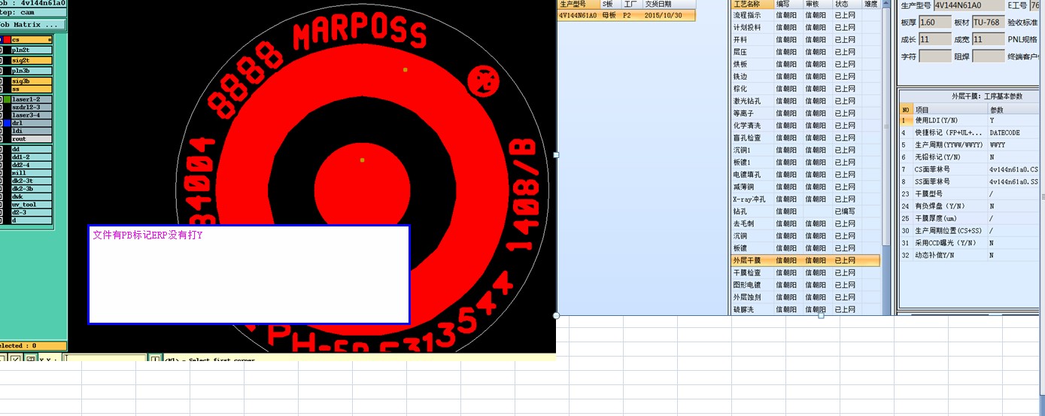The width and height of the screenshot is (1045, 416).
Task: Select the 图形电镀 process row
Action: (x=805, y=285)
